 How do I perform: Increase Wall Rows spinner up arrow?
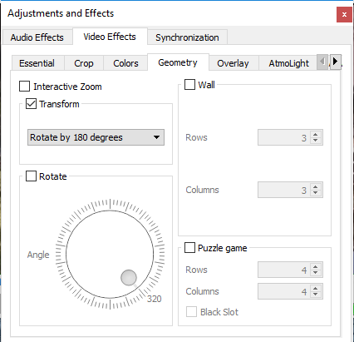click(x=316, y=134)
